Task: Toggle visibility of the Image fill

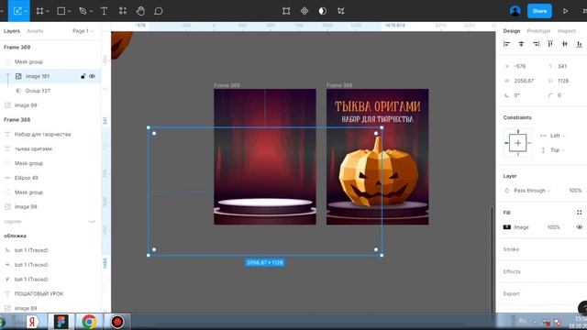Action: click(x=579, y=227)
